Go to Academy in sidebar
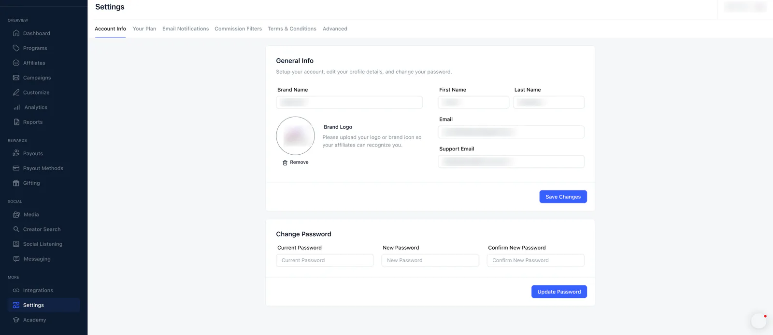 [35, 320]
